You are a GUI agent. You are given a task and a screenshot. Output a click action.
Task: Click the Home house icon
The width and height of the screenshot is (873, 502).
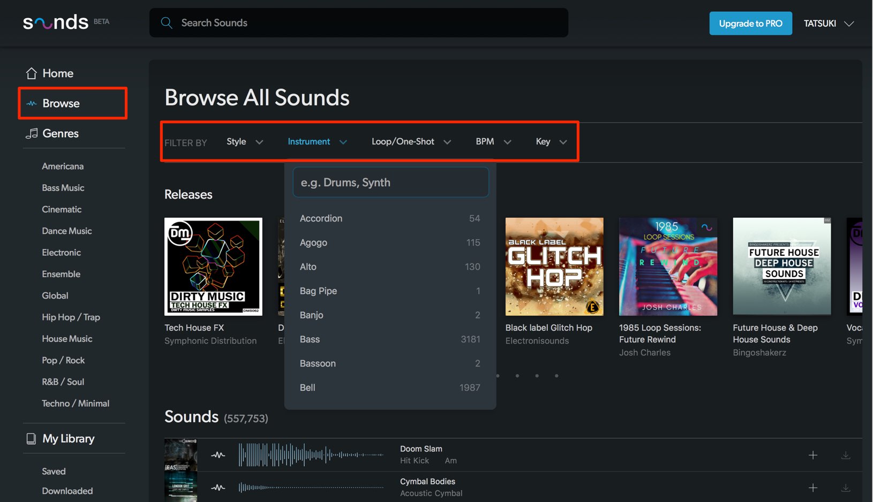[x=32, y=73]
